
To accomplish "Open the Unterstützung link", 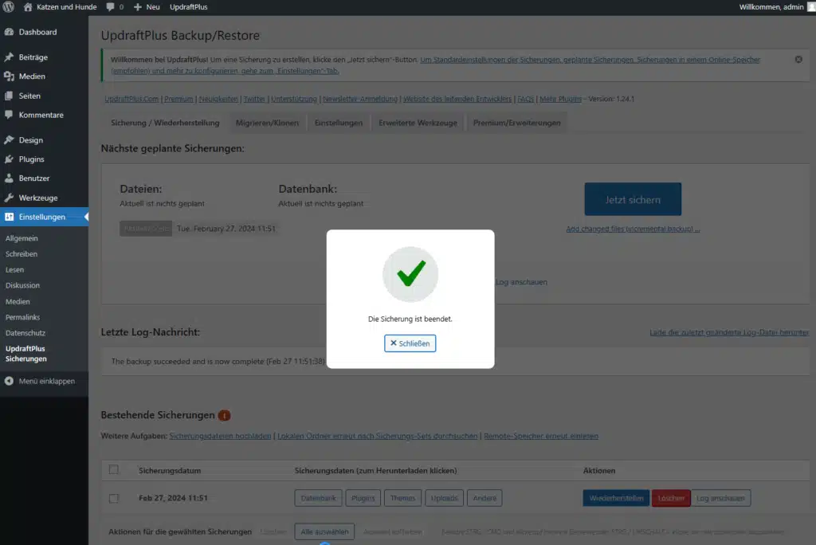I will pos(293,99).
